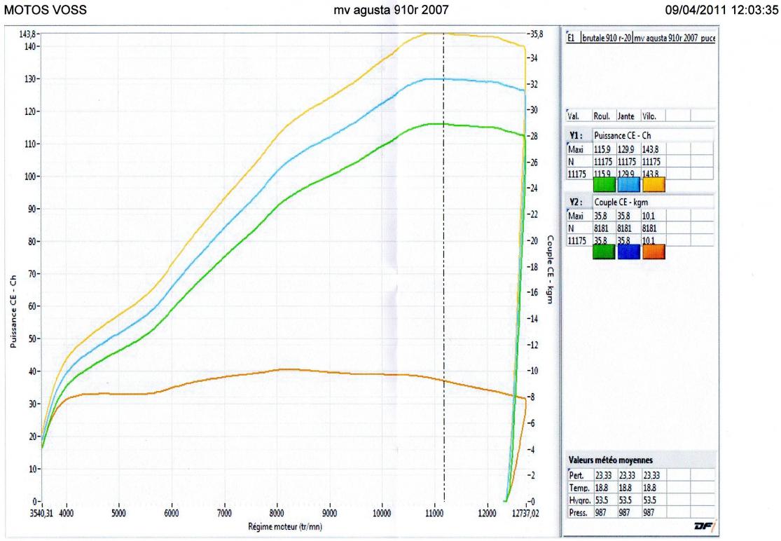This screenshot has width=781, height=541.
Task: Select the E1 test run entry
Action: [x=572, y=39]
